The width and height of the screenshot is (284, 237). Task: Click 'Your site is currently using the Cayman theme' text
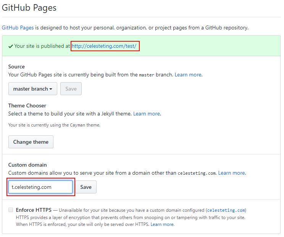coord(54,125)
